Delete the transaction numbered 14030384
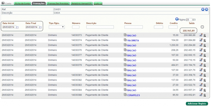Viewport: 211px width, 106px height. pyautogui.click(x=205, y=90)
